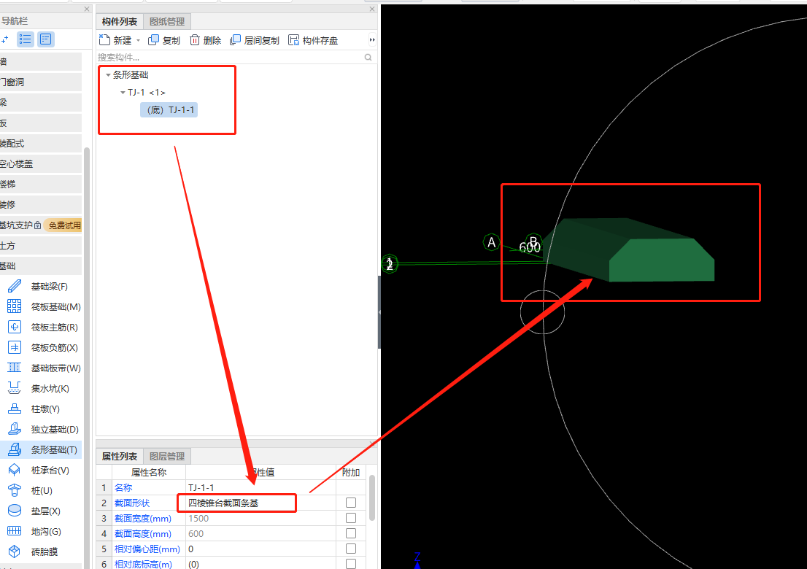Switch to the 构件列表 tab

click(120, 22)
